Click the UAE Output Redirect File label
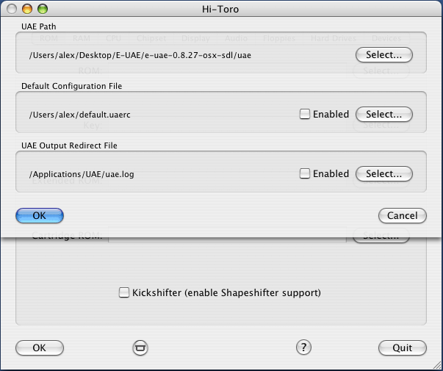 69,145
